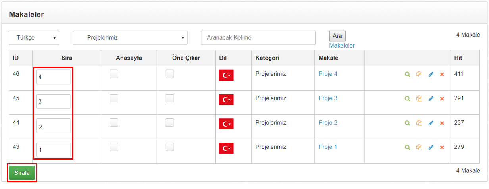Screen dimensions: 489x189
Task: Check Anasayfa checkbox for article ID 46
Action: click(x=114, y=74)
